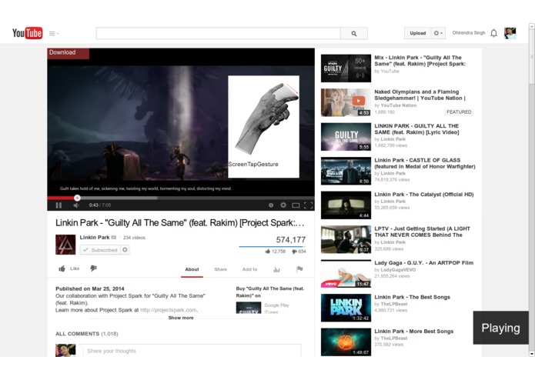Click the red Download button on the video
This screenshot has height=380, width=535.
click(x=69, y=53)
